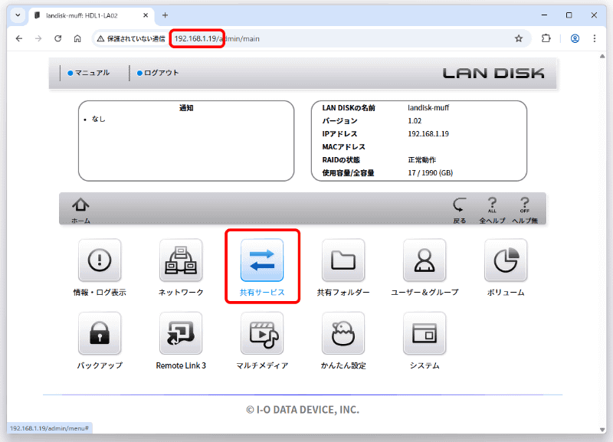This screenshot has height=442, width=613.
Task: Return to the ホーム (home) screen
Action: pyautogui.click(x=80, y=208)
